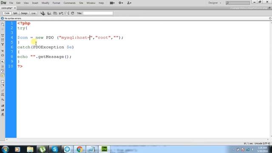This screenshot has height=153, width=272.
Task: Click the vertical scrollbar up arrow
Action: point(271,23)
